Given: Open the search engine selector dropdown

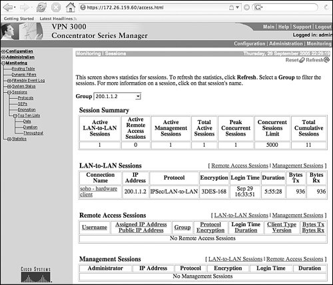Looking at the screenshot, I should [x=258, y=7].
